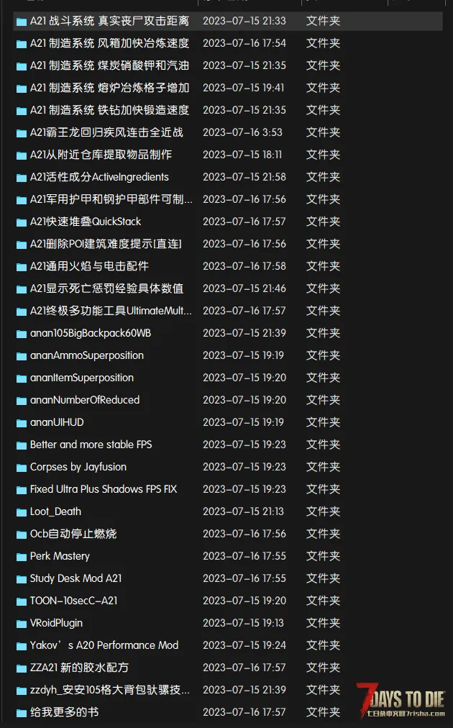This screenshot has height=728, width=453.
Task: Click the folder icon of Loot_Death
Action: point(22,511)
